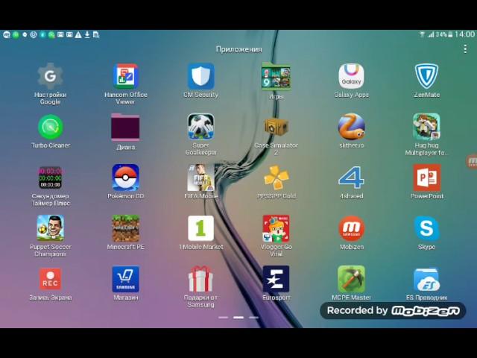477x358 pixels.
Task: Open 4shared app
Action: point(351,178)
